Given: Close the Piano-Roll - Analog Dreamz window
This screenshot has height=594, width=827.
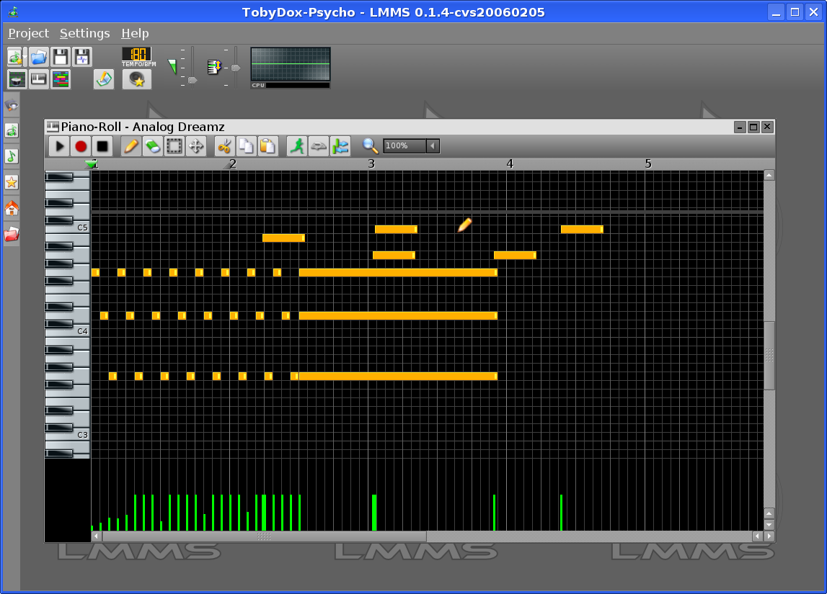Looking at the screenshot, I should (x=767, y=127).
